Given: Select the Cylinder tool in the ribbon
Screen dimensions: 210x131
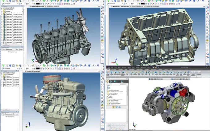Looking at the screenshot, I should (x=111, y=73).
